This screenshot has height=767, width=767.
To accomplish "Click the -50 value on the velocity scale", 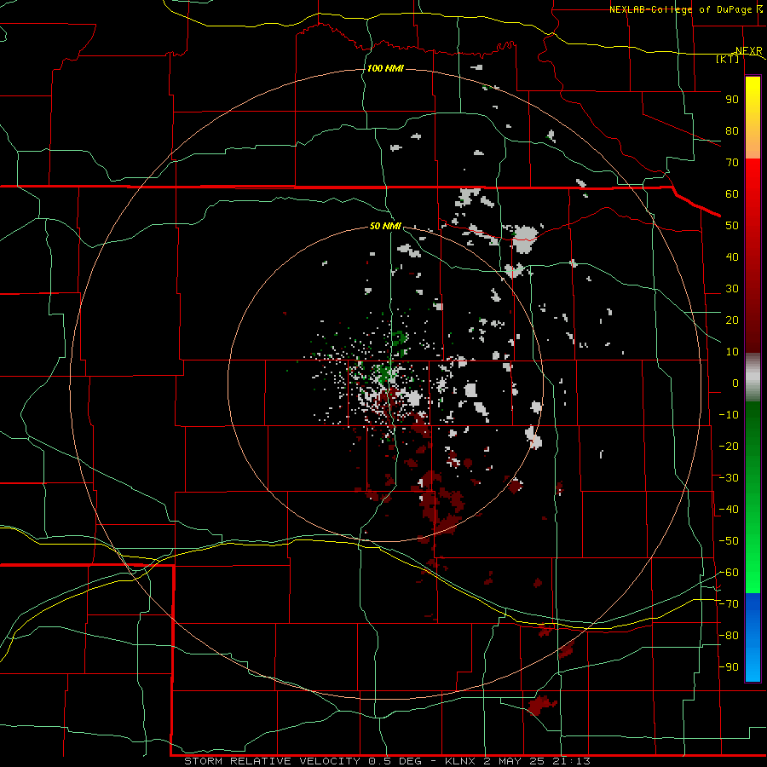I will 729,541.
